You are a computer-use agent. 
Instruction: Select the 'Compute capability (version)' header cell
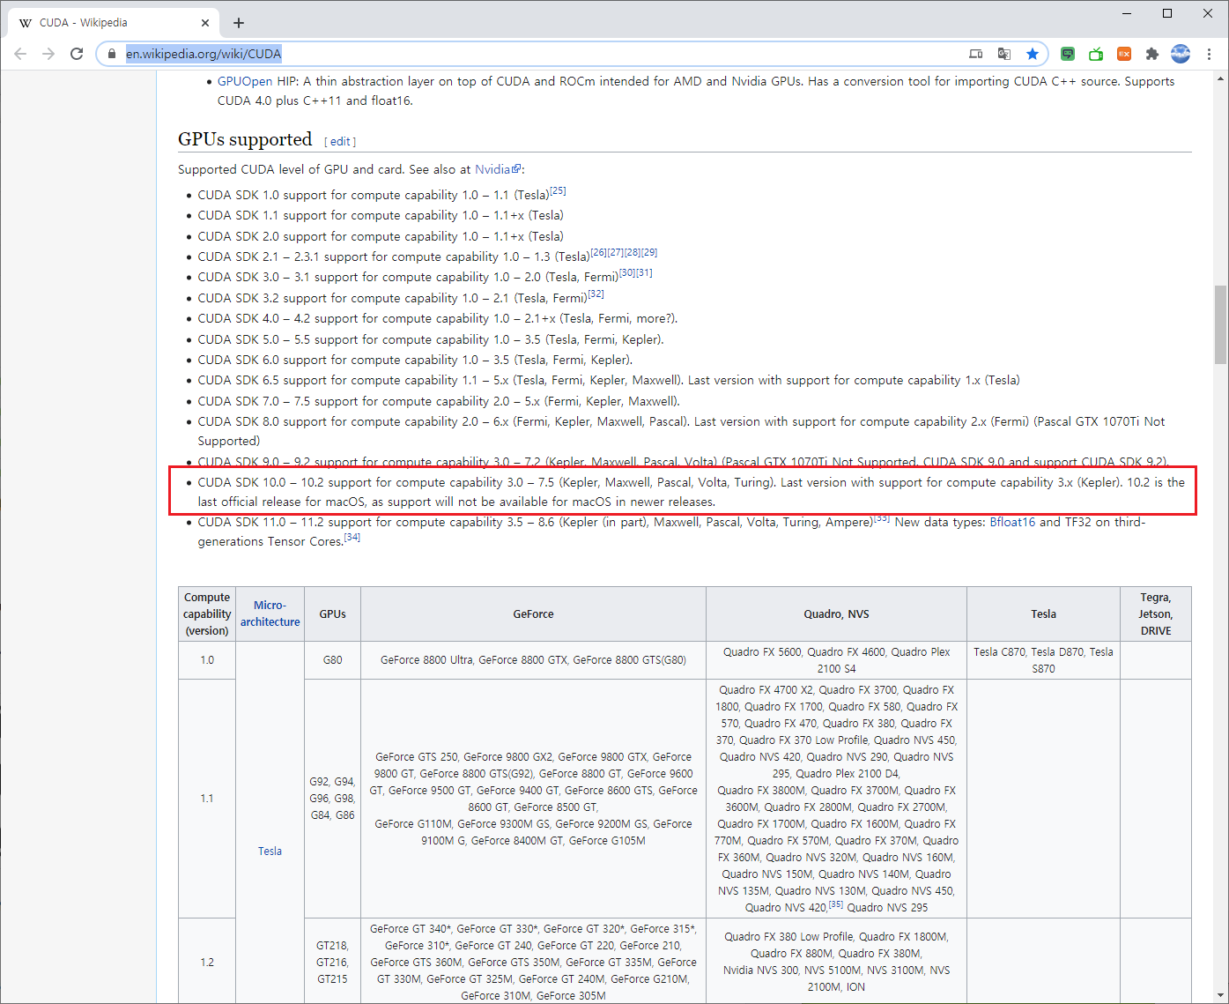207,614
